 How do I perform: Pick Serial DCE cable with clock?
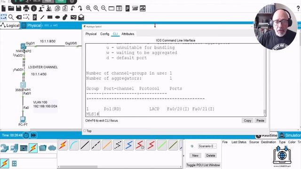pos(140,145)
